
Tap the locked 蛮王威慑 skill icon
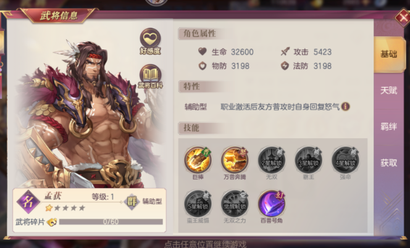pos(198,204)
